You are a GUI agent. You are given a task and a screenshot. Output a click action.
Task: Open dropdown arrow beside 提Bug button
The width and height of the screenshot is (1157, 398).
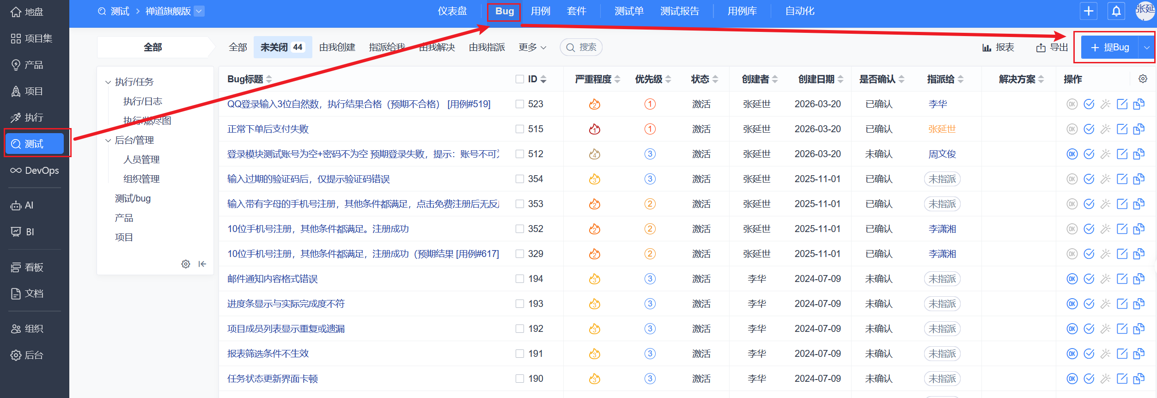1146,48
